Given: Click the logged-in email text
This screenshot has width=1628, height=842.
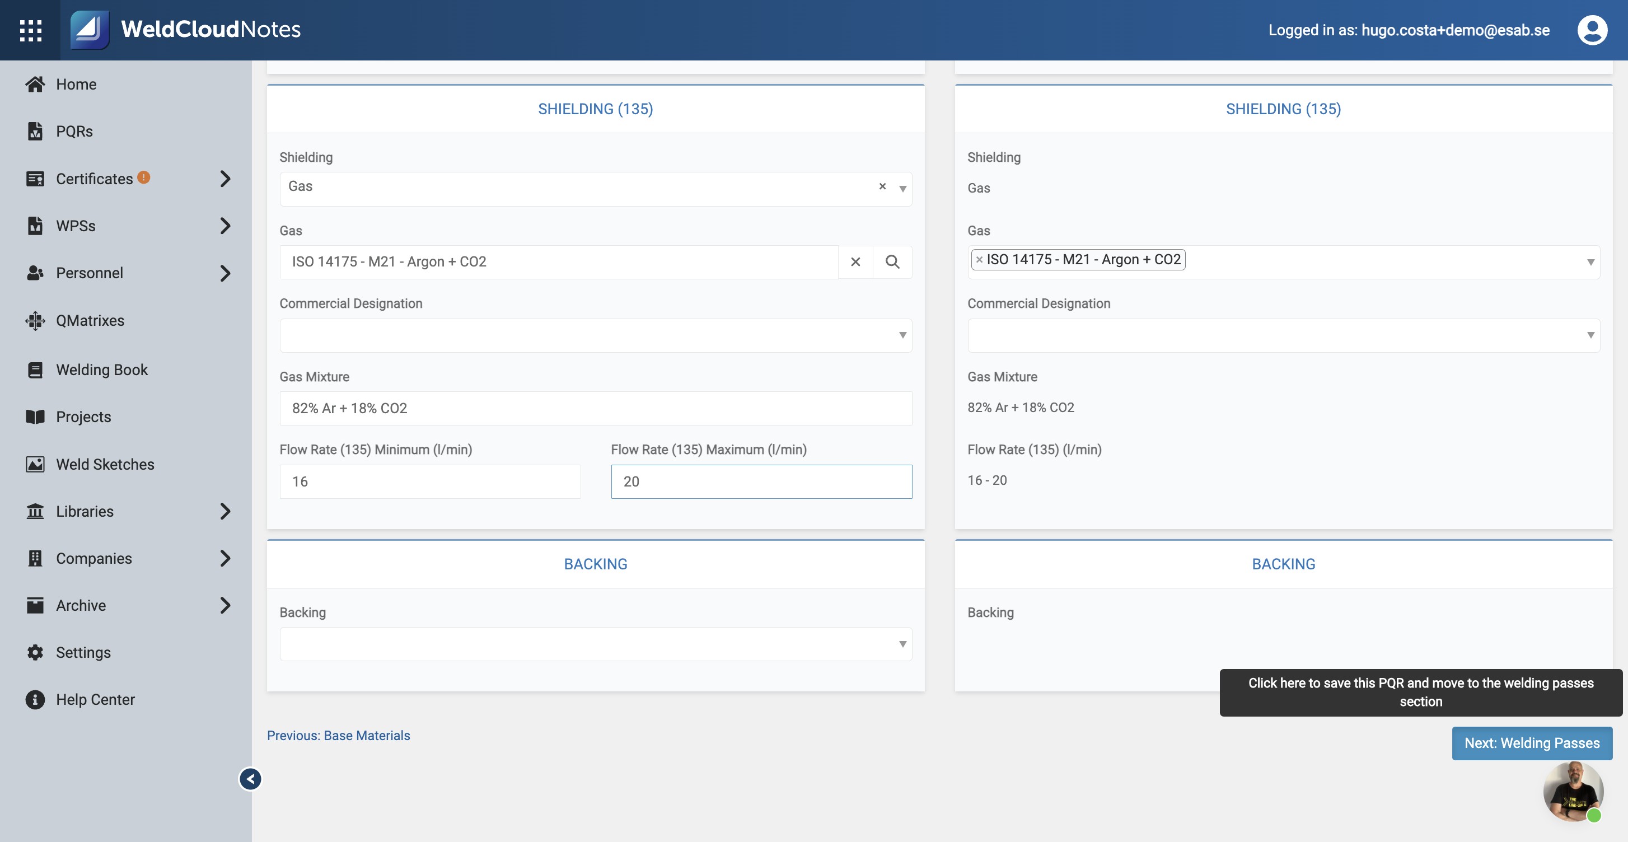Looking at the screenshot, I should pos(1455,30).
